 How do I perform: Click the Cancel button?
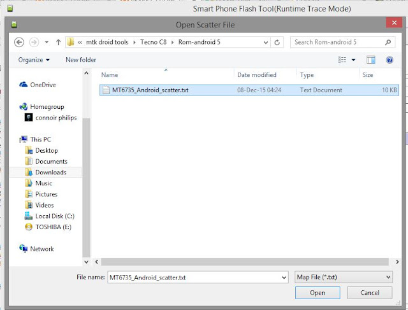[x=370, y=293]
